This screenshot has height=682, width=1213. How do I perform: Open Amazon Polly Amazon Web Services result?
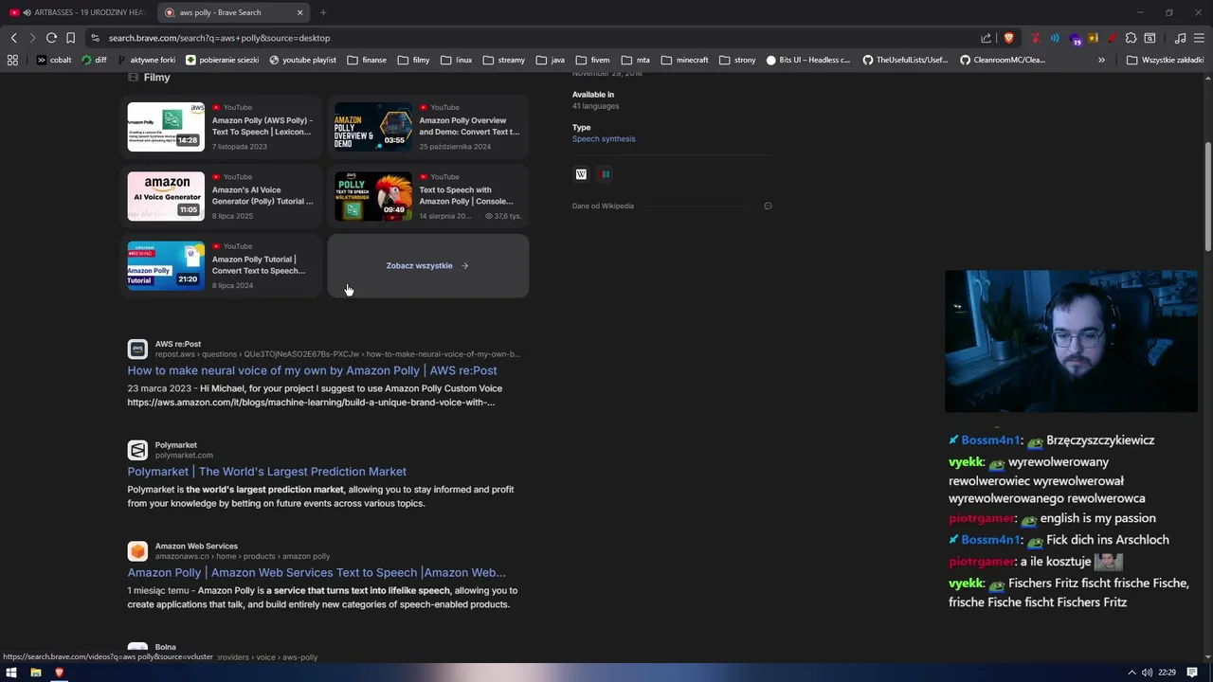pyautogui.click(x=317, y=572)
